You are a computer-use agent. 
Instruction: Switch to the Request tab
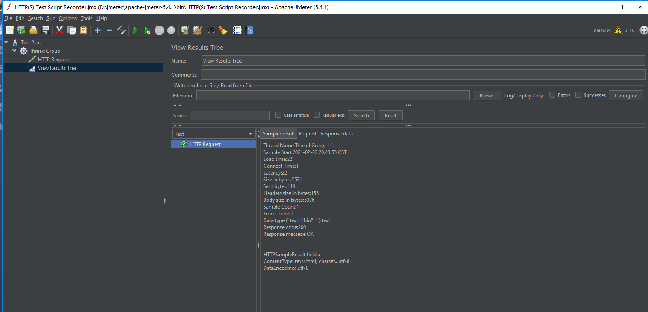(x=308, y=134)
